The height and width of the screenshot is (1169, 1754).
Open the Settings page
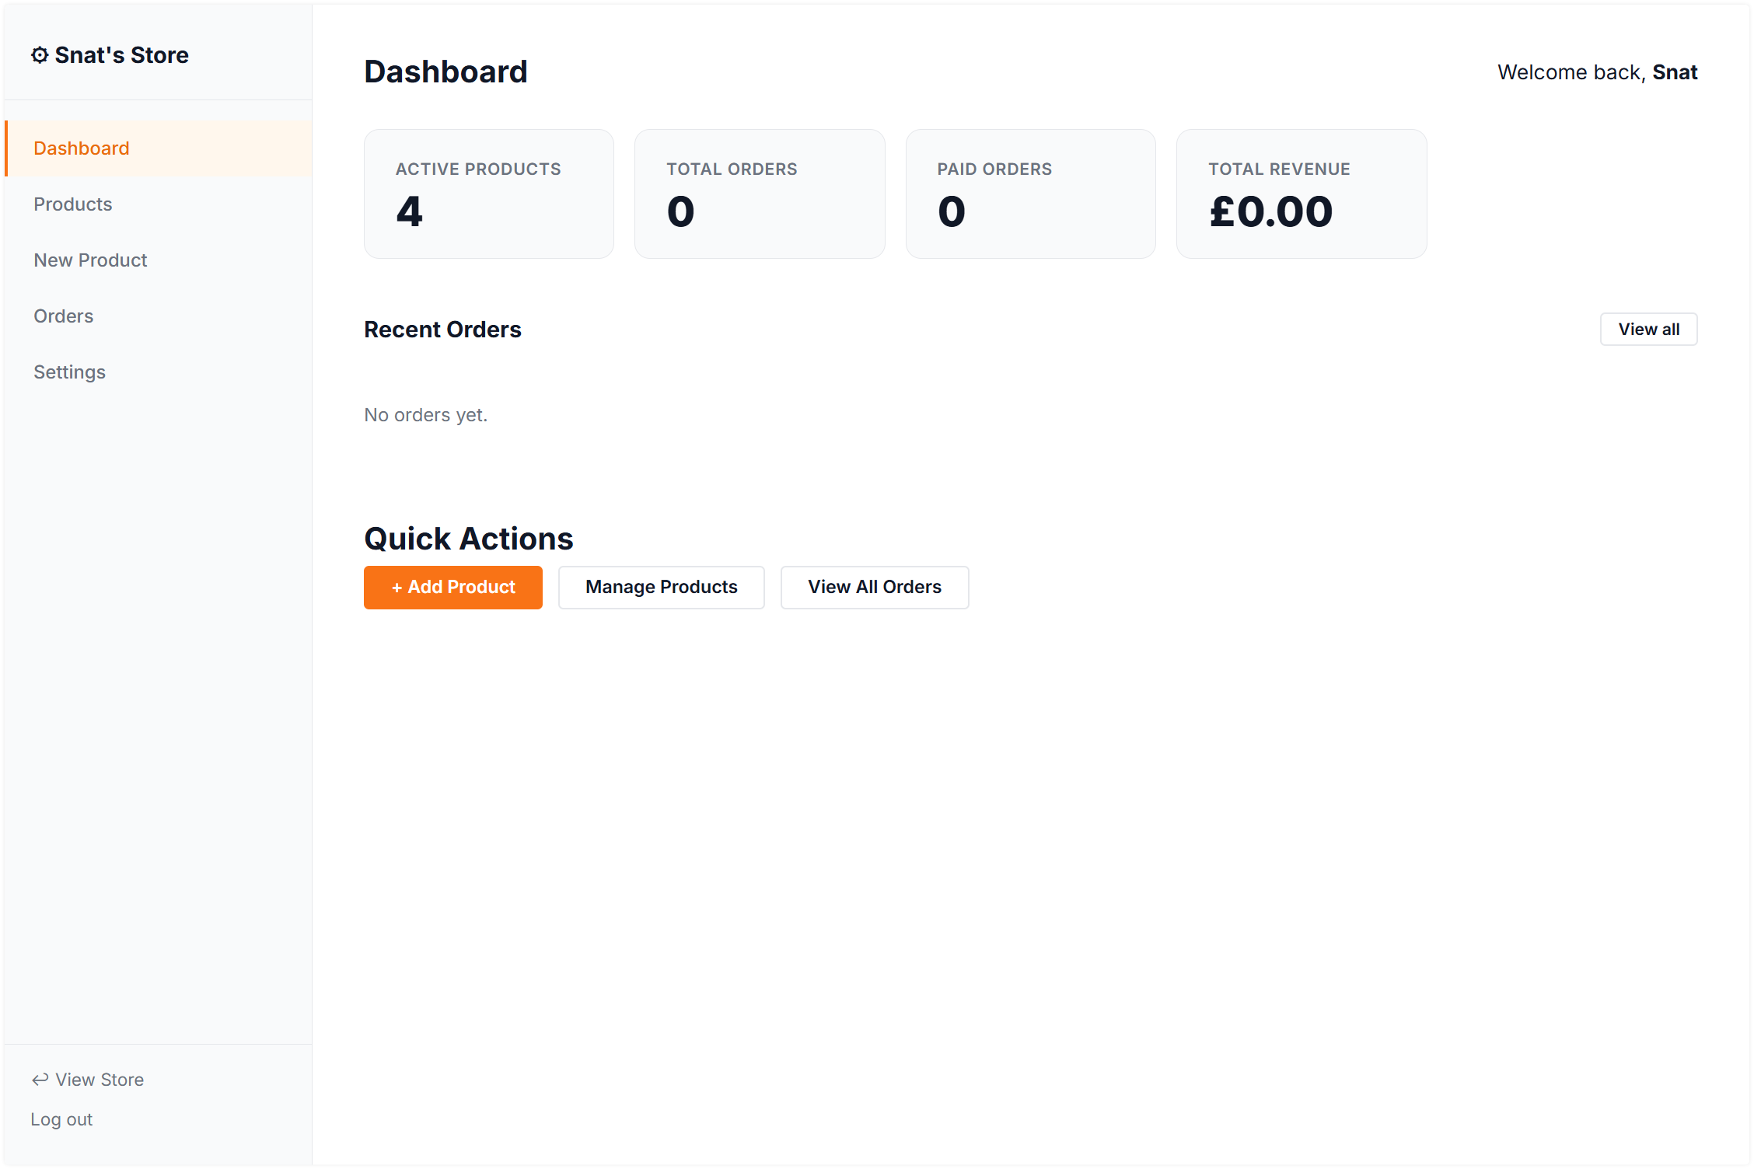click(69, 372)
